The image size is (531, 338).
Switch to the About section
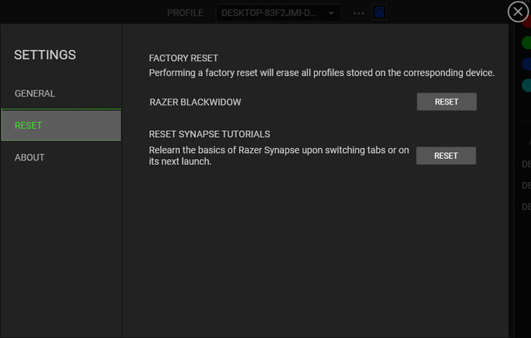[29, 157]
